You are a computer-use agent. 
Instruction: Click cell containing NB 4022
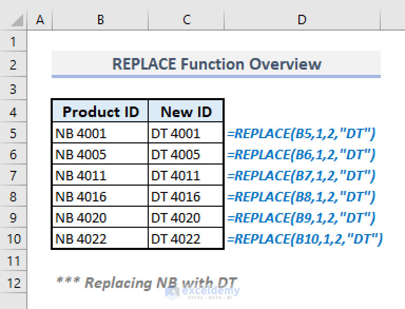click(x=100, y=238)
